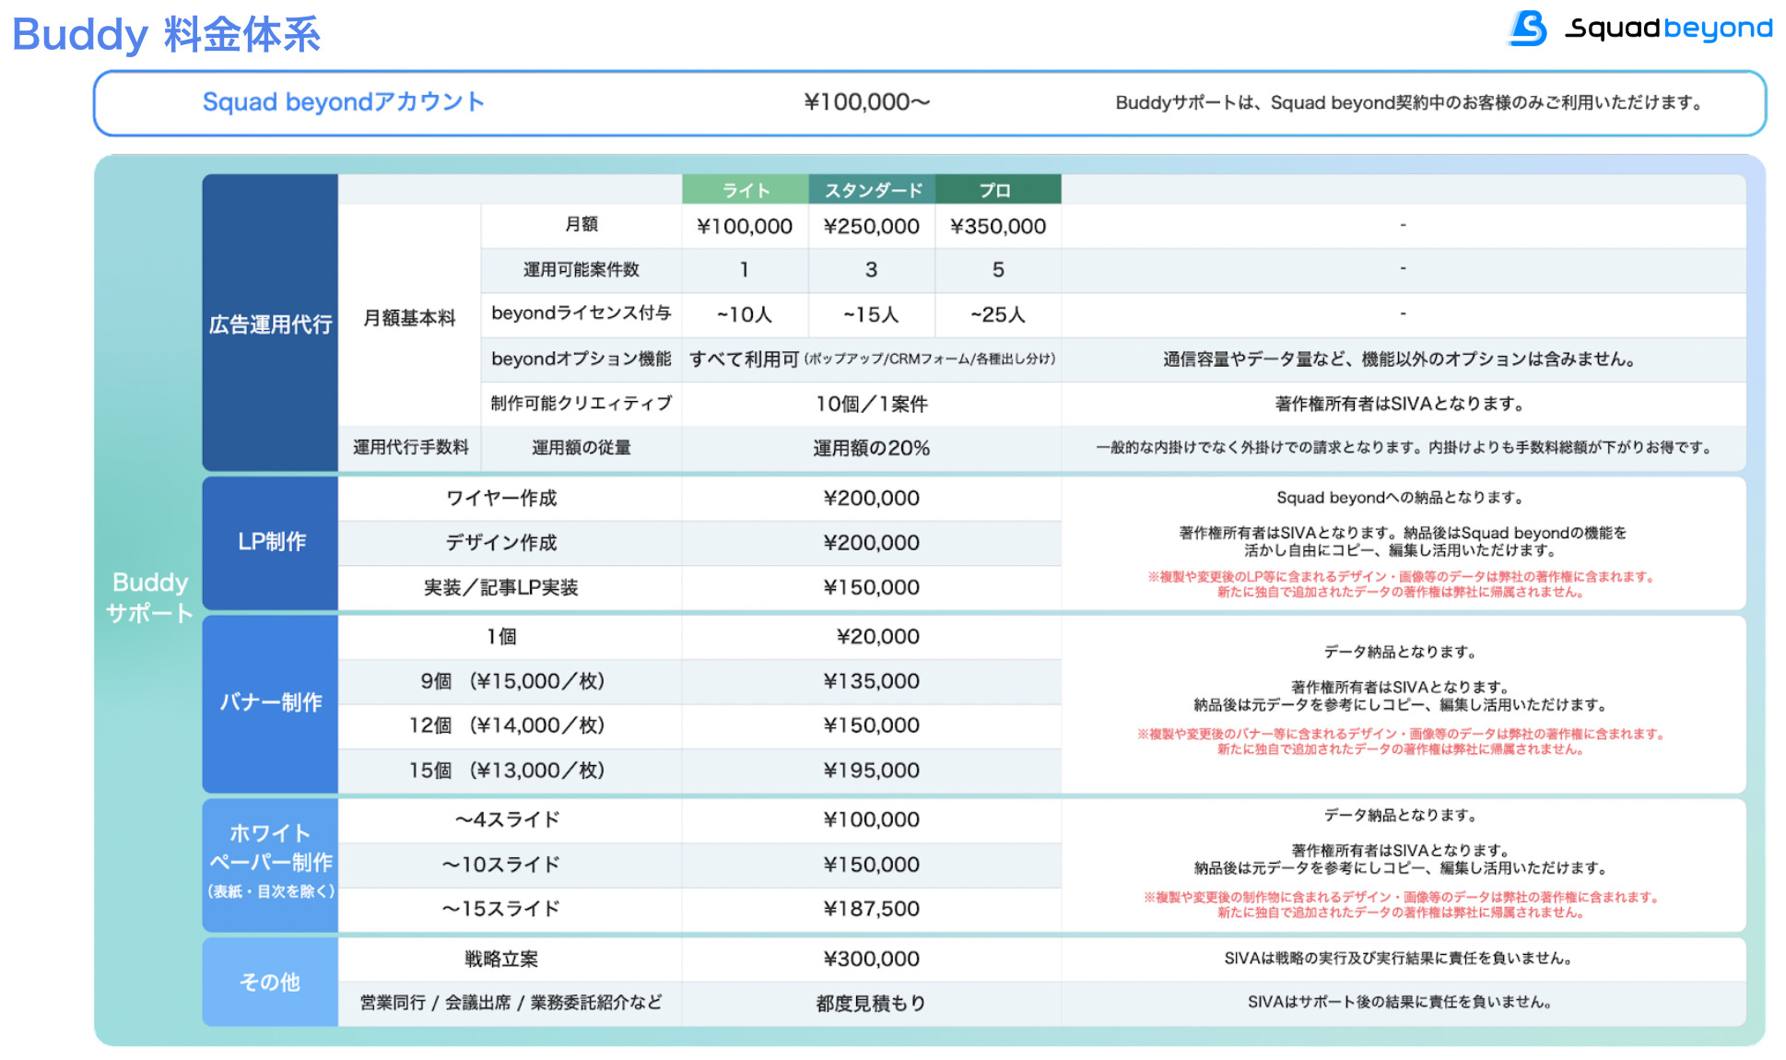Viewport: 1786px width, 1060px height.
Task: Click the 著作権所有者はSIVAとなります。 ad-row note
Action: (1401, 404)
